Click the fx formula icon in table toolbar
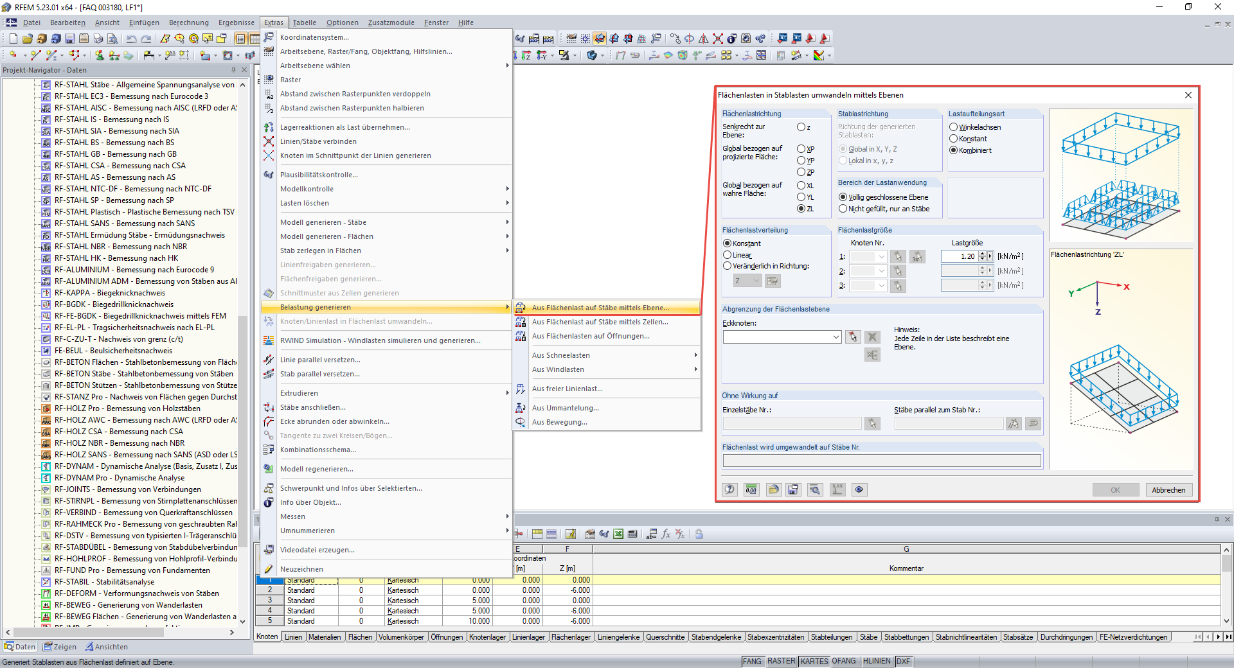Viewport: 1234px width, 668px height. point(666,534)
